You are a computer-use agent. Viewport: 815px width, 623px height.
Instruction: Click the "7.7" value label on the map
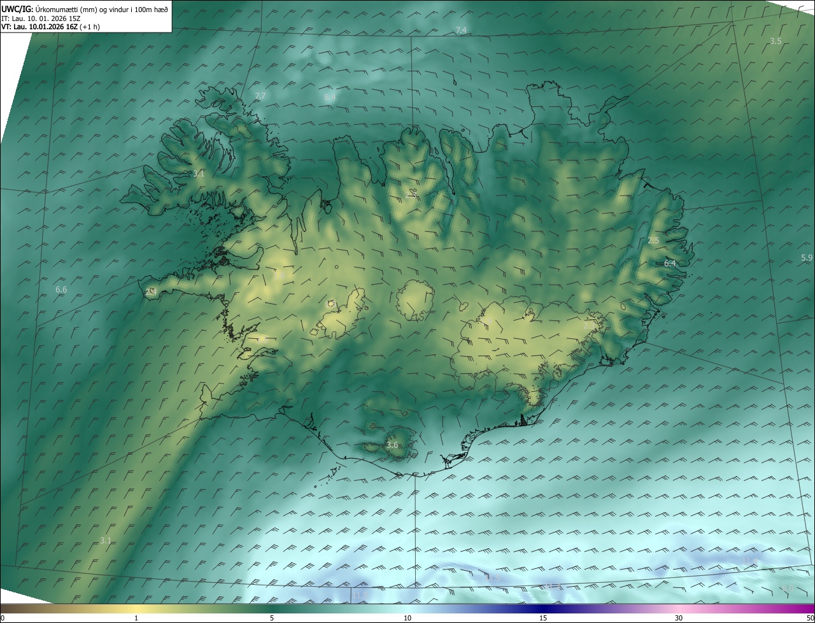tap(260, 96)
